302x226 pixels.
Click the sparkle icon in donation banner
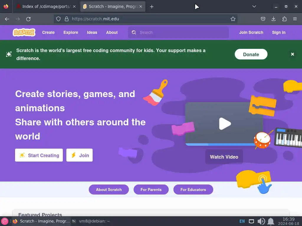[9, 54]
